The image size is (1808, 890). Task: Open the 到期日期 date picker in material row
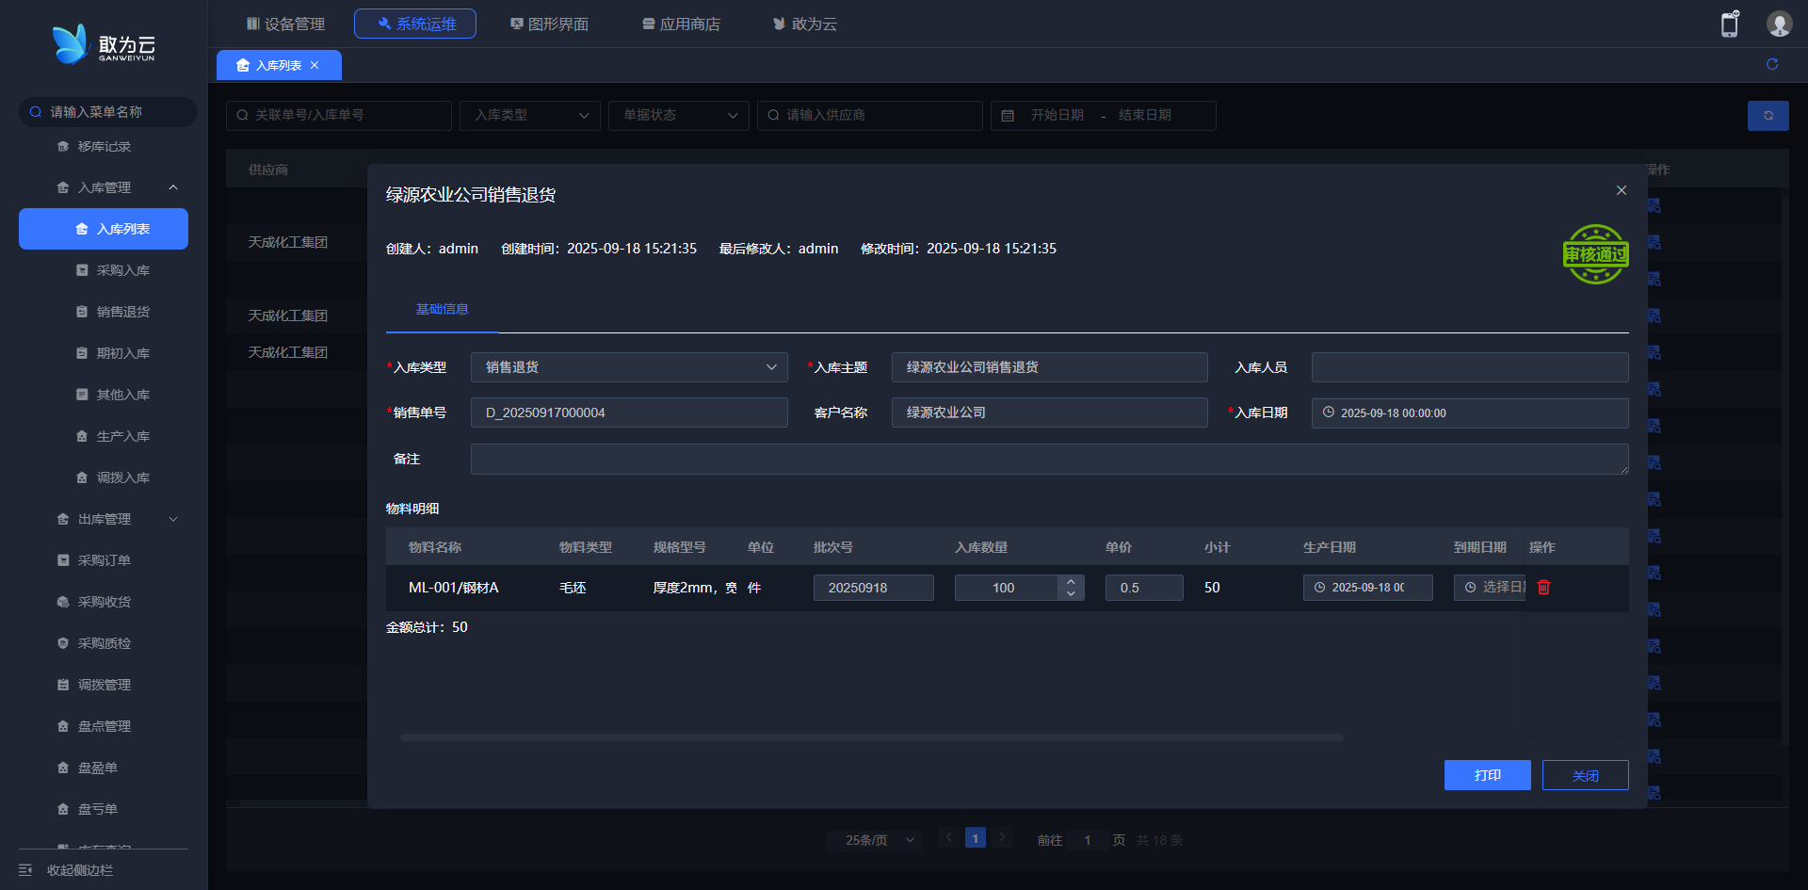point(1491,588)
